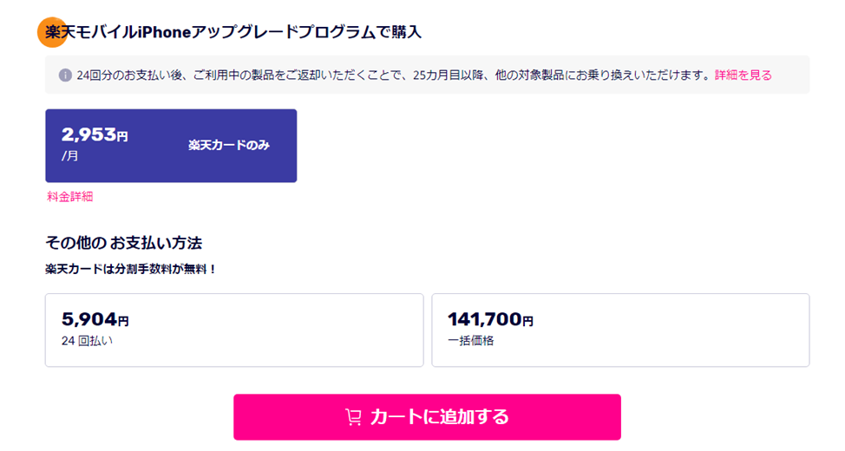Click the orange circle marker beside the heading
845x451 pixels.
pyautogui.click(x=52, y=32)
